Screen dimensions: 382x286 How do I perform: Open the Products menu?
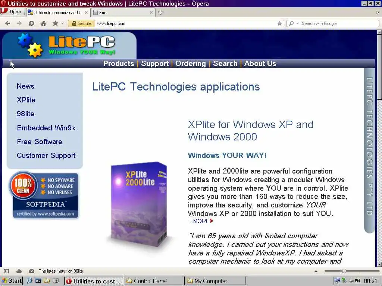(119, 63)
